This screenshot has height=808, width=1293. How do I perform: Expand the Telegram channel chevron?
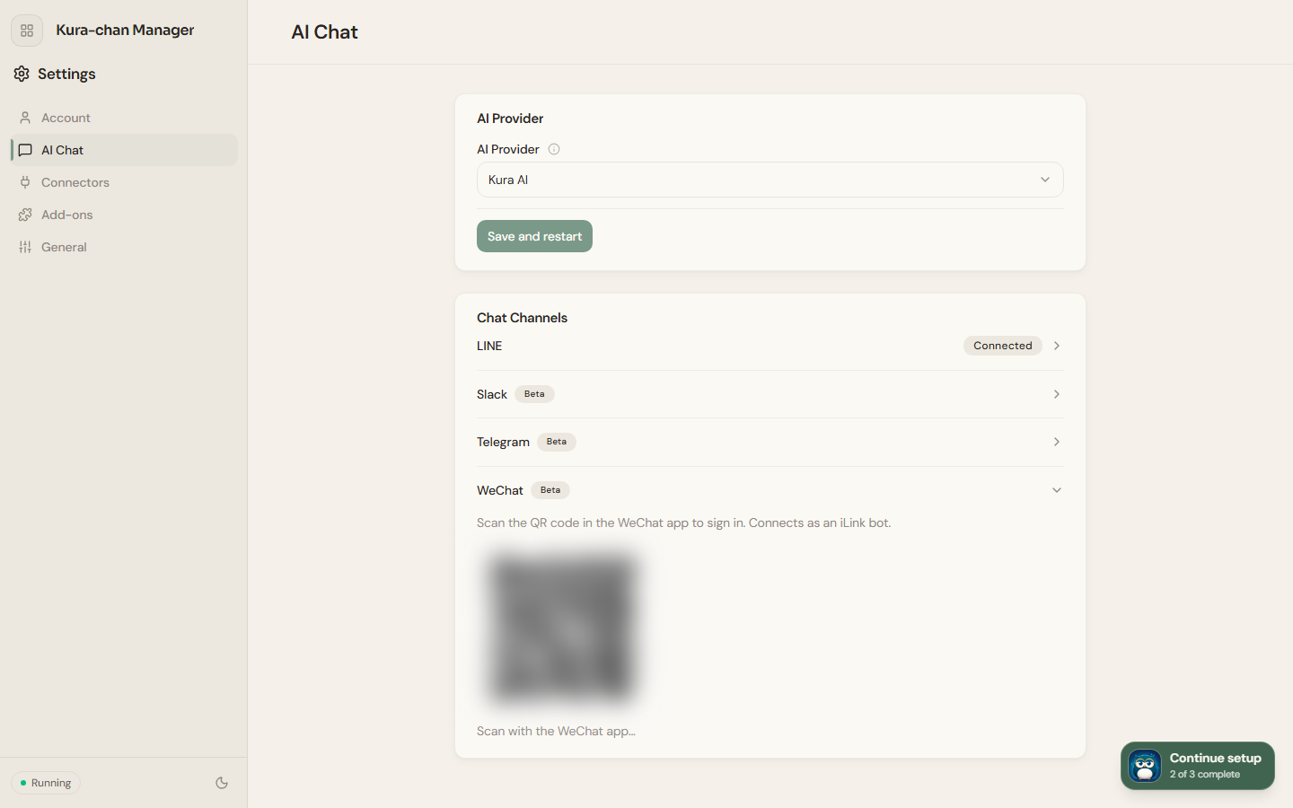(1057, 442)
